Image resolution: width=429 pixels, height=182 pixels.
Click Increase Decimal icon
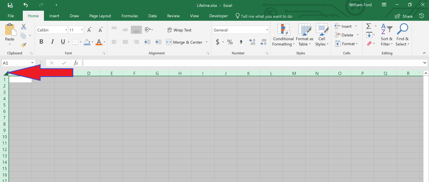pyautogui.click(x=252, y=42)
